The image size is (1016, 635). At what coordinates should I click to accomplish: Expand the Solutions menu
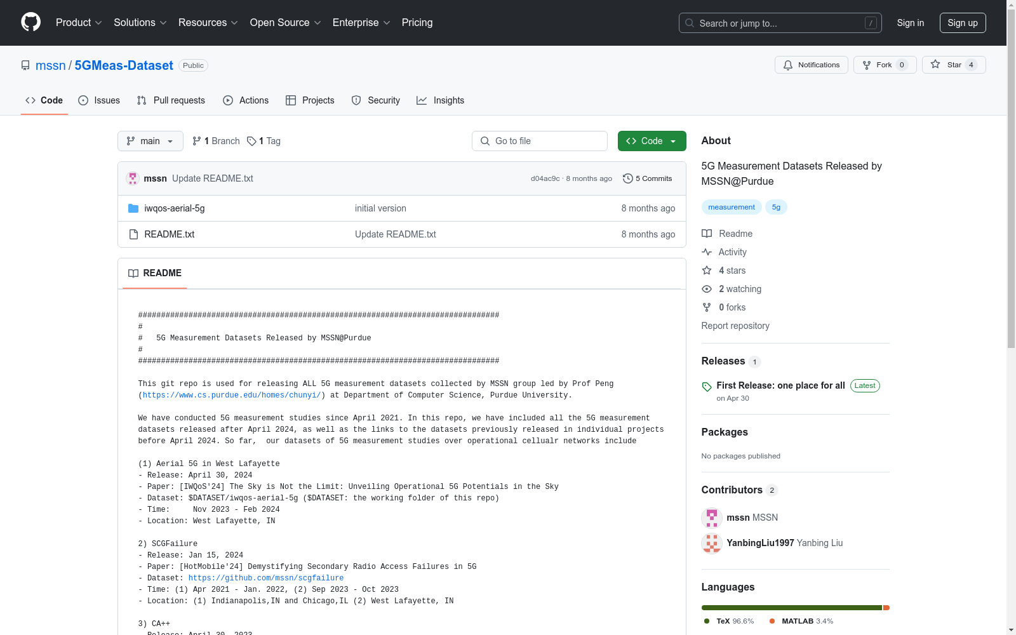(x=140, y=22)
